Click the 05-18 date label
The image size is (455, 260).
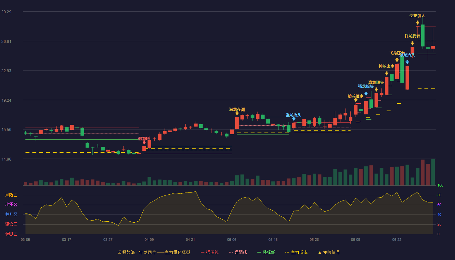pos(273,240)
